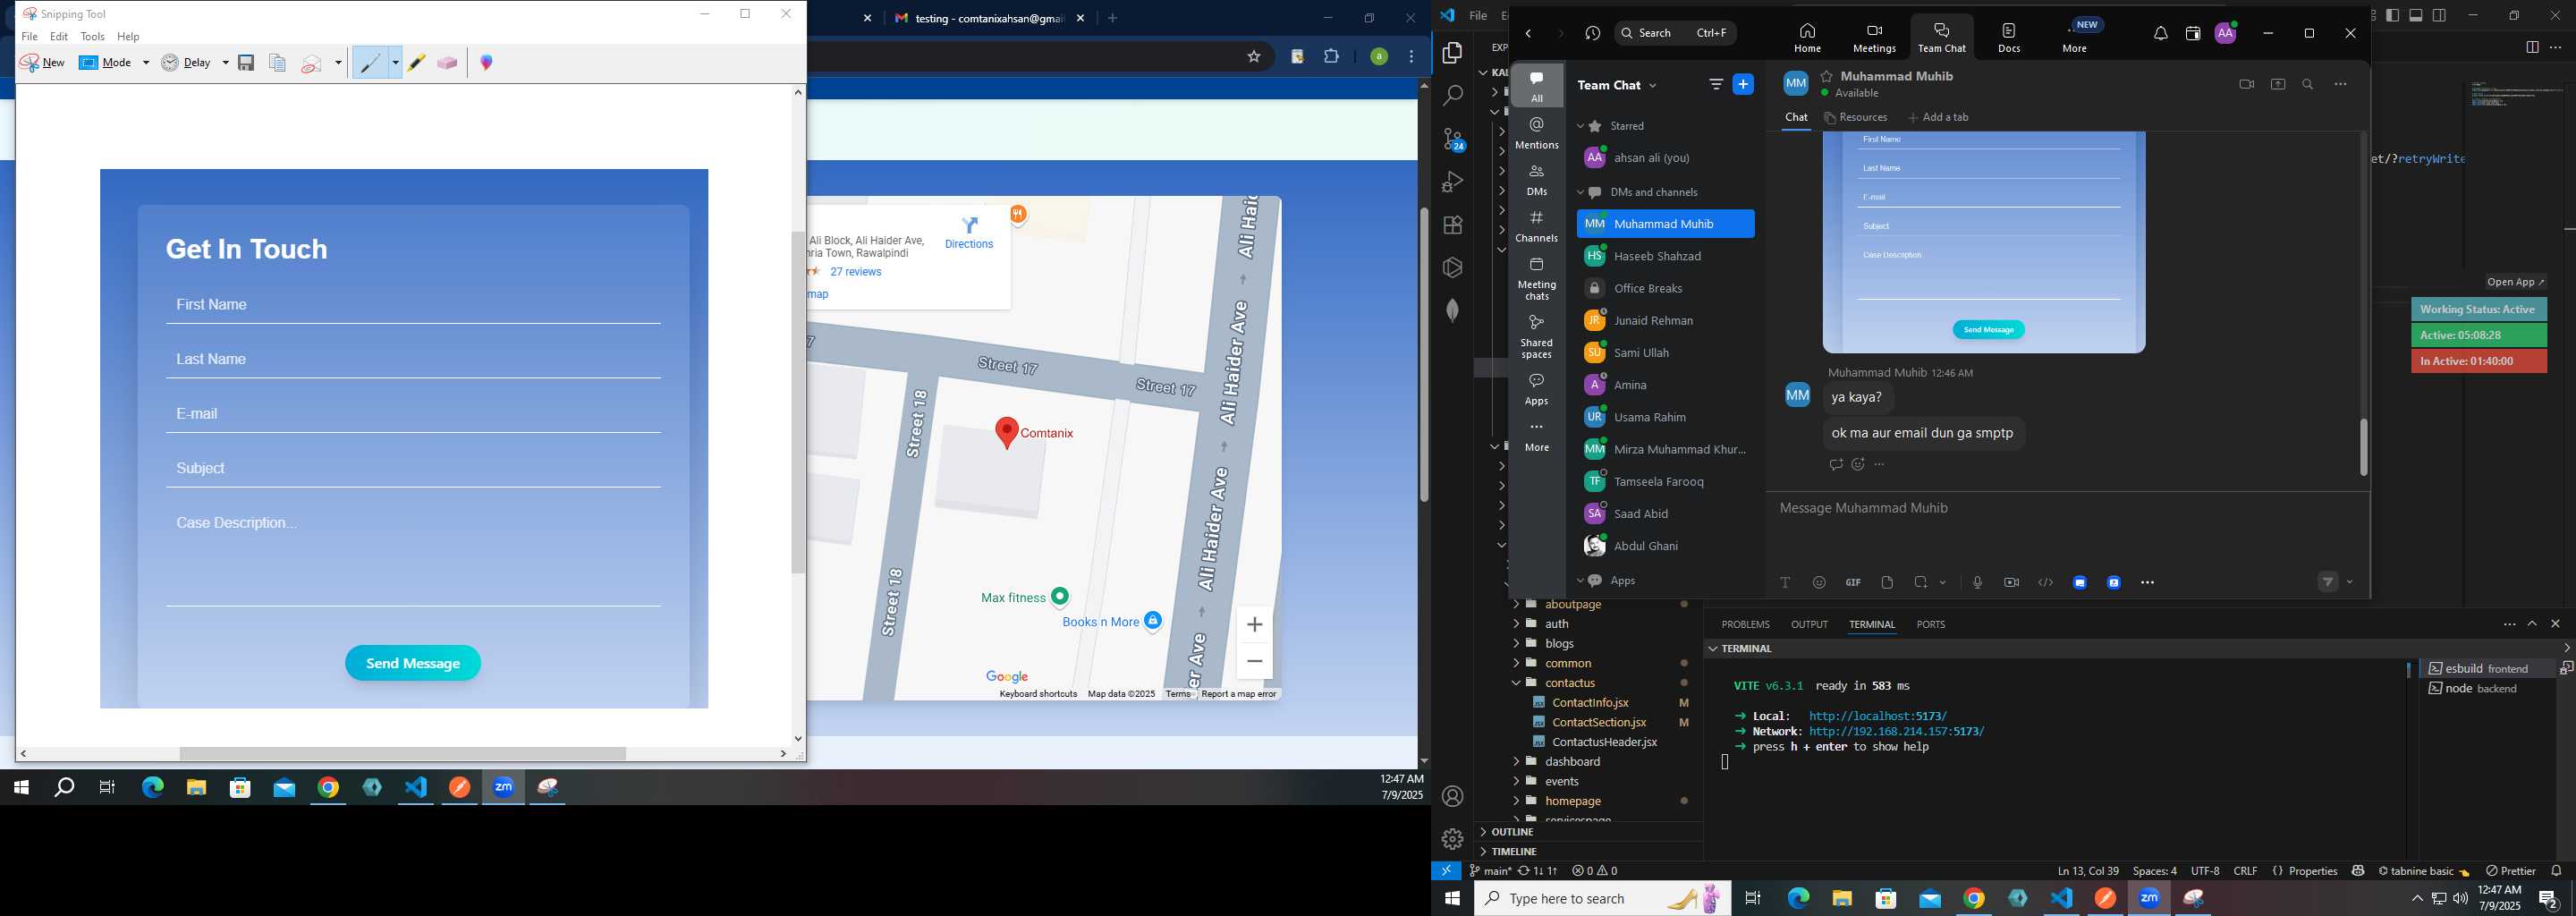Copy the snip in Snipping Tool
The width and height of the screenshot is (2576, 916).
(x=277, y=63)
